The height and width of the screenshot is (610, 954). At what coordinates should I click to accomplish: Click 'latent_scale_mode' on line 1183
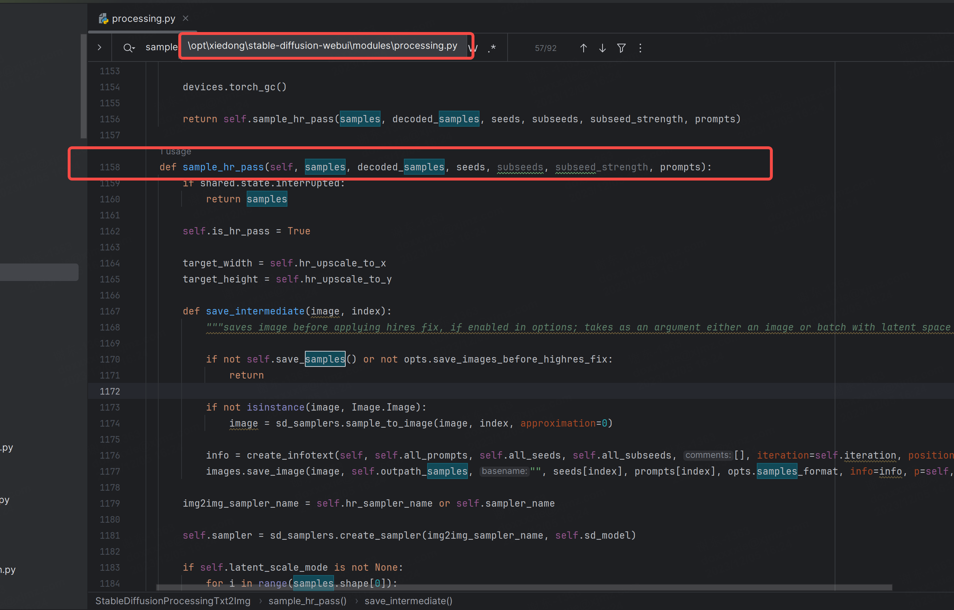coord(278,567)
